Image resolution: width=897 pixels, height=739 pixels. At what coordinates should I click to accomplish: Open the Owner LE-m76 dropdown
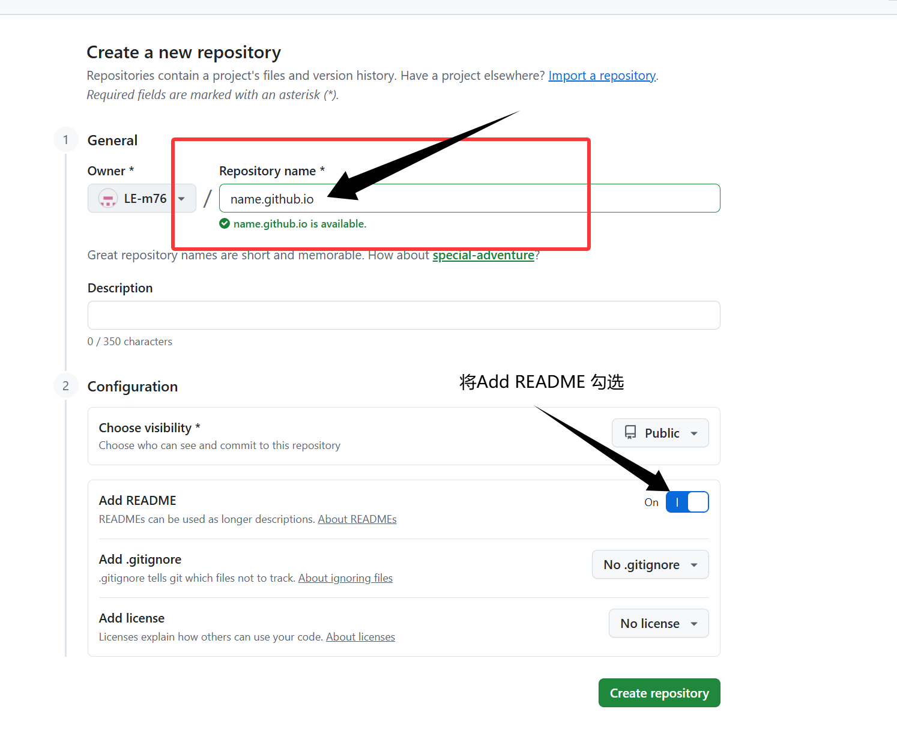click(x=142, y=198)
